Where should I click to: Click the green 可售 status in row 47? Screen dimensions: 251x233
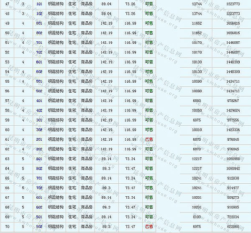149,4
